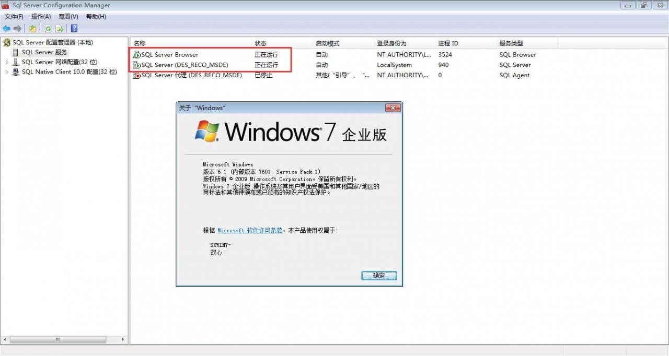The width and height of the screenshot is (669, 356).
Task: Select the SQL Server Browser service icon
Action: 137,55
